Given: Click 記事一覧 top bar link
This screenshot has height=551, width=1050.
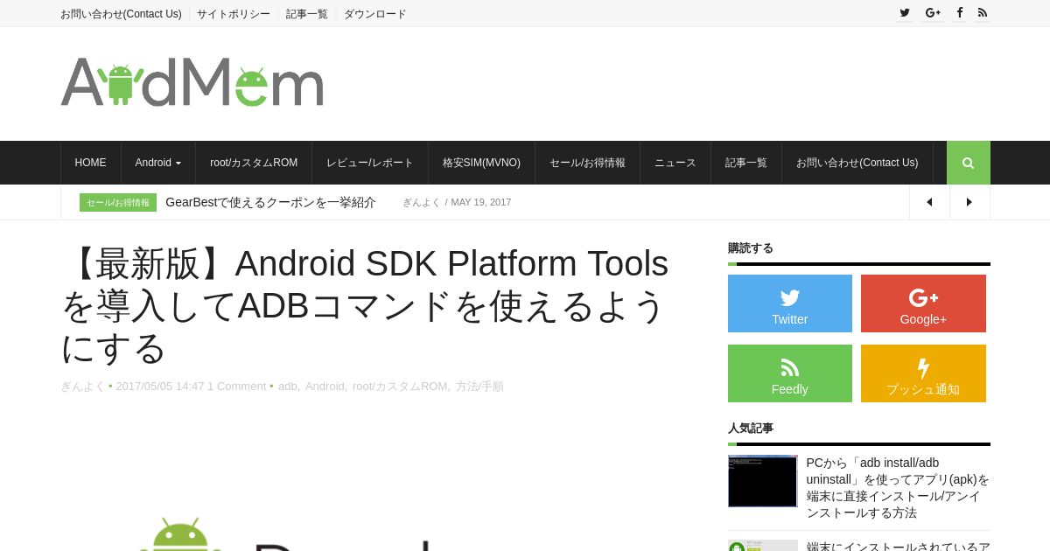Looking at the screenshot, I should 307,14.
